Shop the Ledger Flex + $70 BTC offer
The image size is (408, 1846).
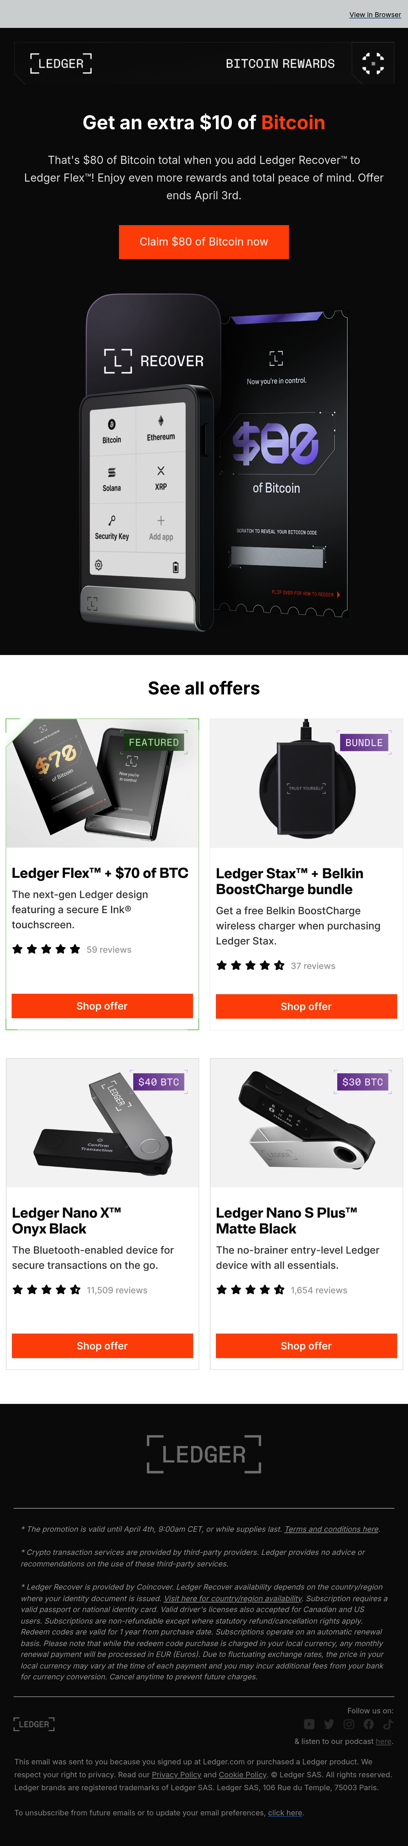pos(102,1006)
